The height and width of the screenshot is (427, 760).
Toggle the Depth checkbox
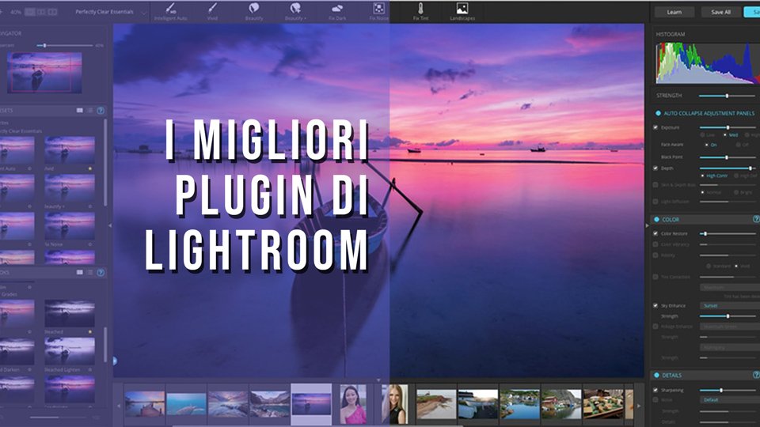click(655, 168)
